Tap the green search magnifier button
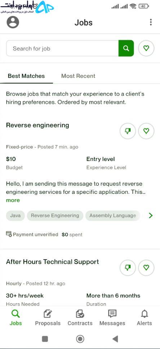The image size is (160, 349). pyautogui.click(x=126, y=48)
